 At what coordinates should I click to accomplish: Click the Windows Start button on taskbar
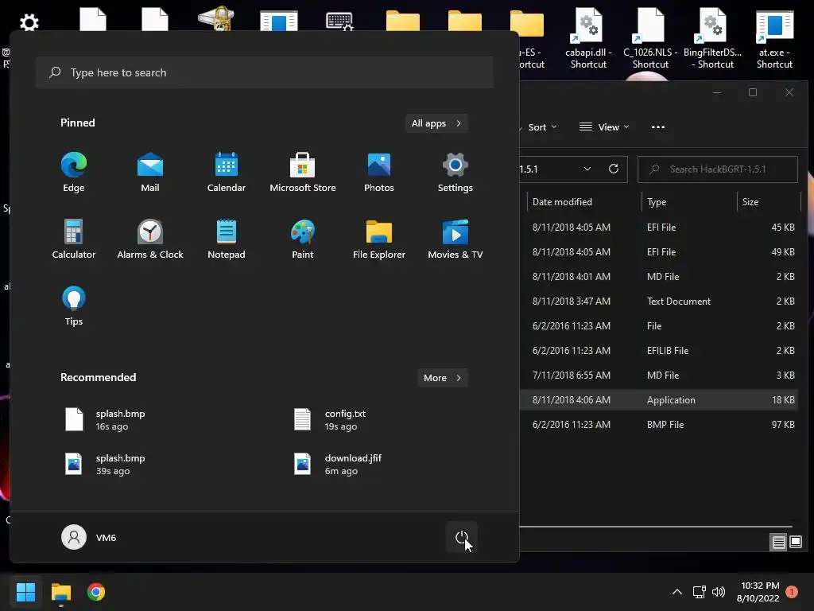click(x=25, y=592)
